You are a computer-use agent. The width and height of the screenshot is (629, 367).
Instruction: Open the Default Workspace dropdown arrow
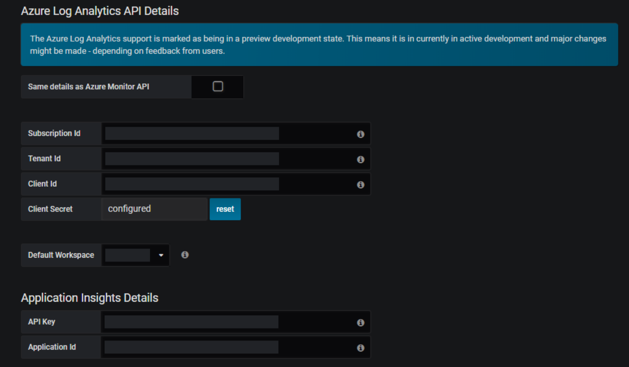click(x=161, y=255)
